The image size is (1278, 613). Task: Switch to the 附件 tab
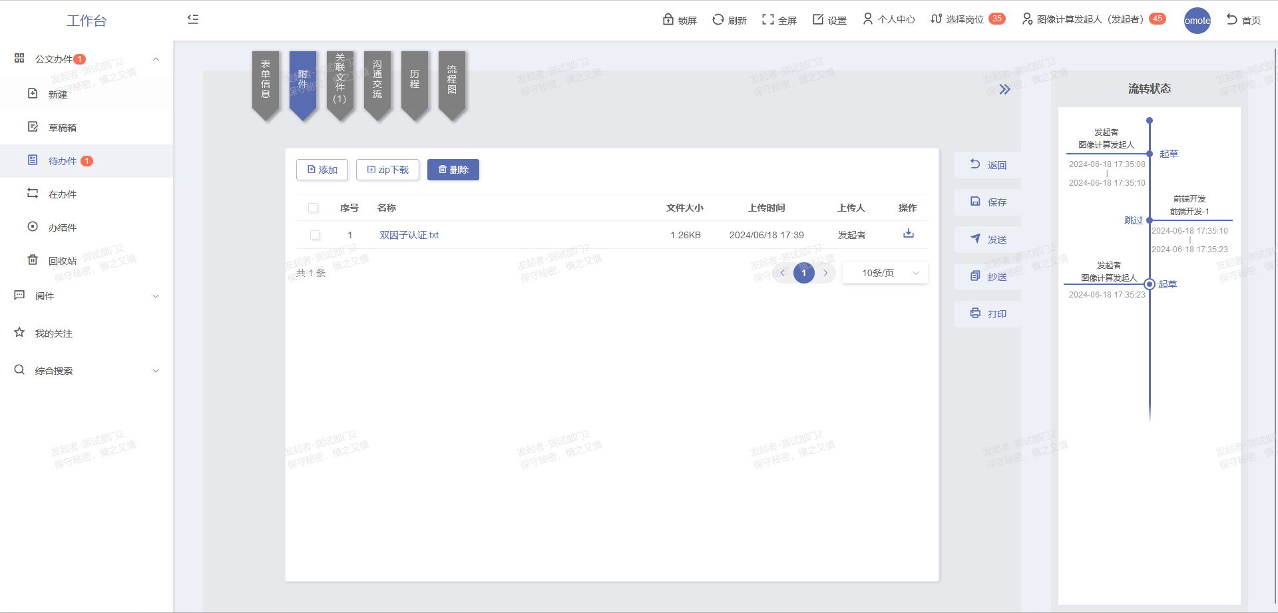click(x=303, y=85)
